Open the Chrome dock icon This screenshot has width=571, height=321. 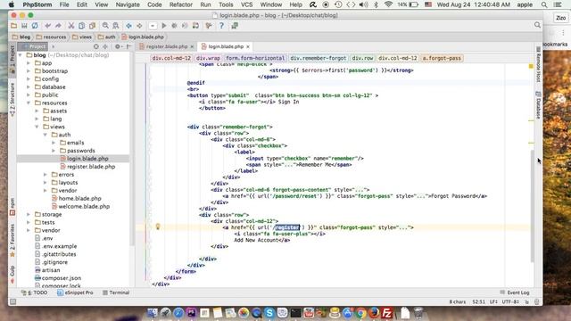tap(360, 313)
